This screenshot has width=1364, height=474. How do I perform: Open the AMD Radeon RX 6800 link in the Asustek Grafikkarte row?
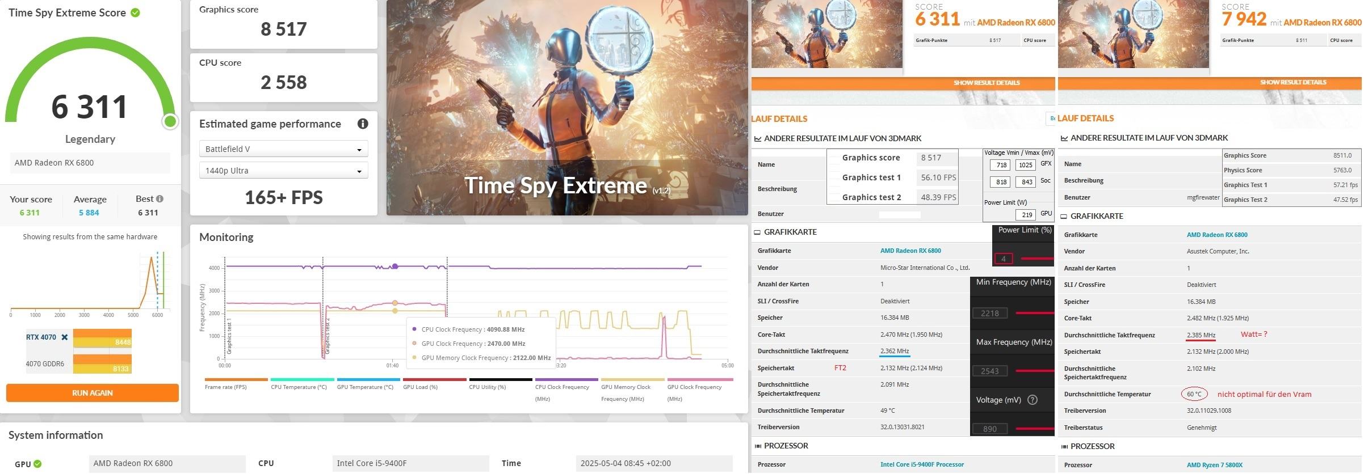1217,235
